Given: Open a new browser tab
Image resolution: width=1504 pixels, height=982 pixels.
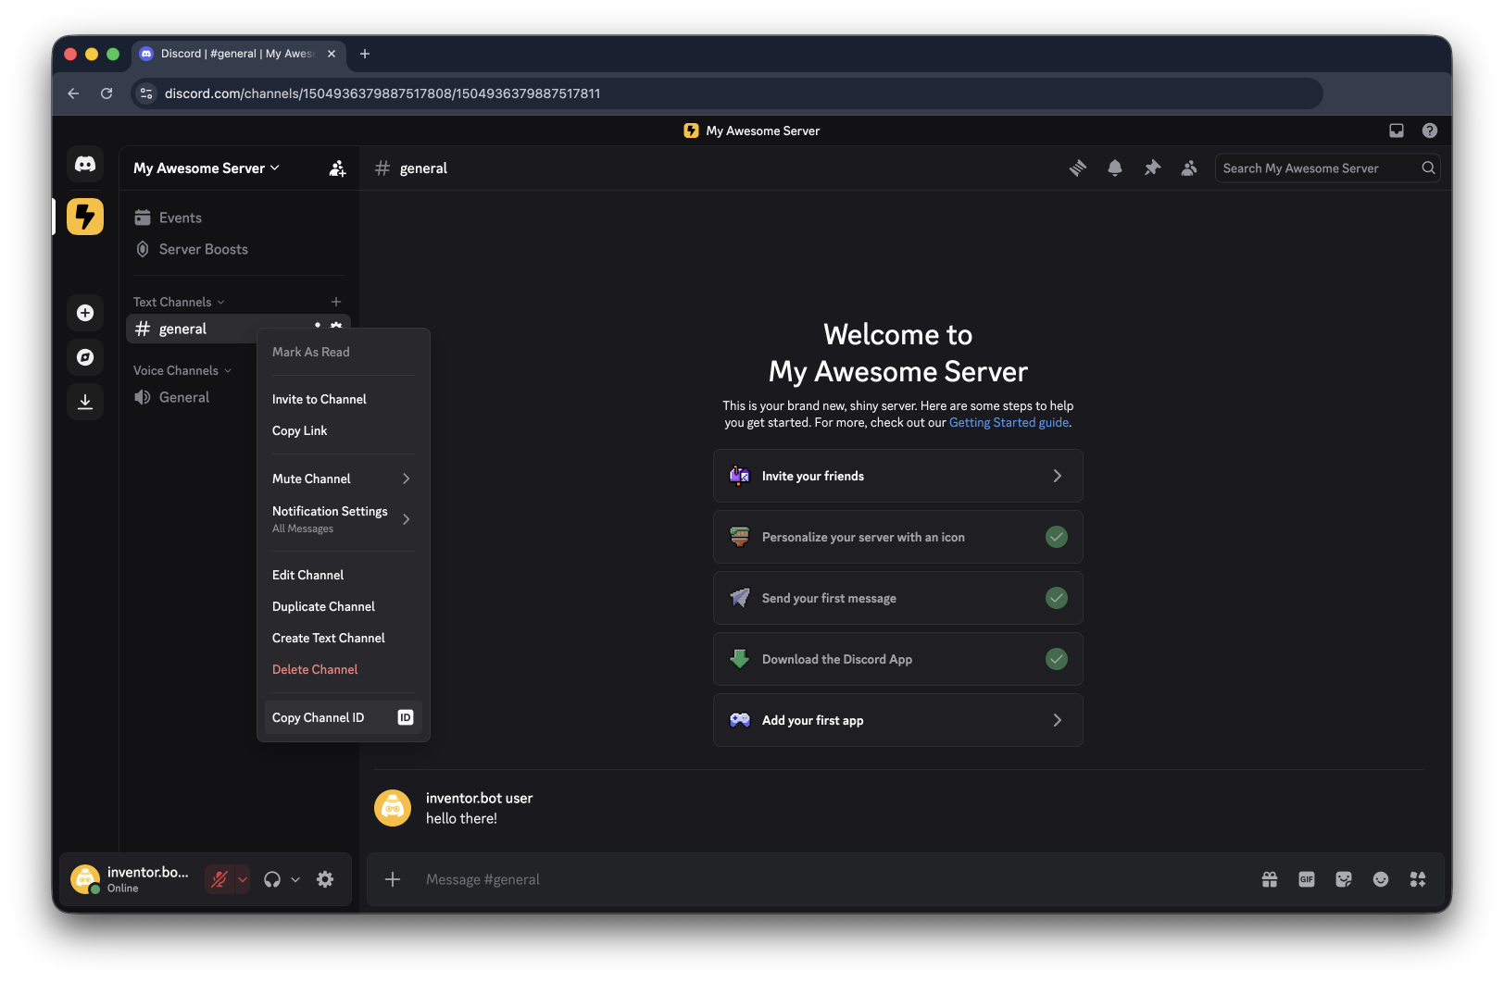Looking at the screenshot, I should click(x=365, y=54).
